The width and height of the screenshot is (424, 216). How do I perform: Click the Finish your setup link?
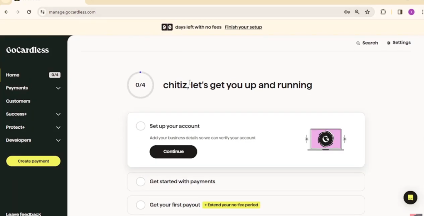point(243,27)
